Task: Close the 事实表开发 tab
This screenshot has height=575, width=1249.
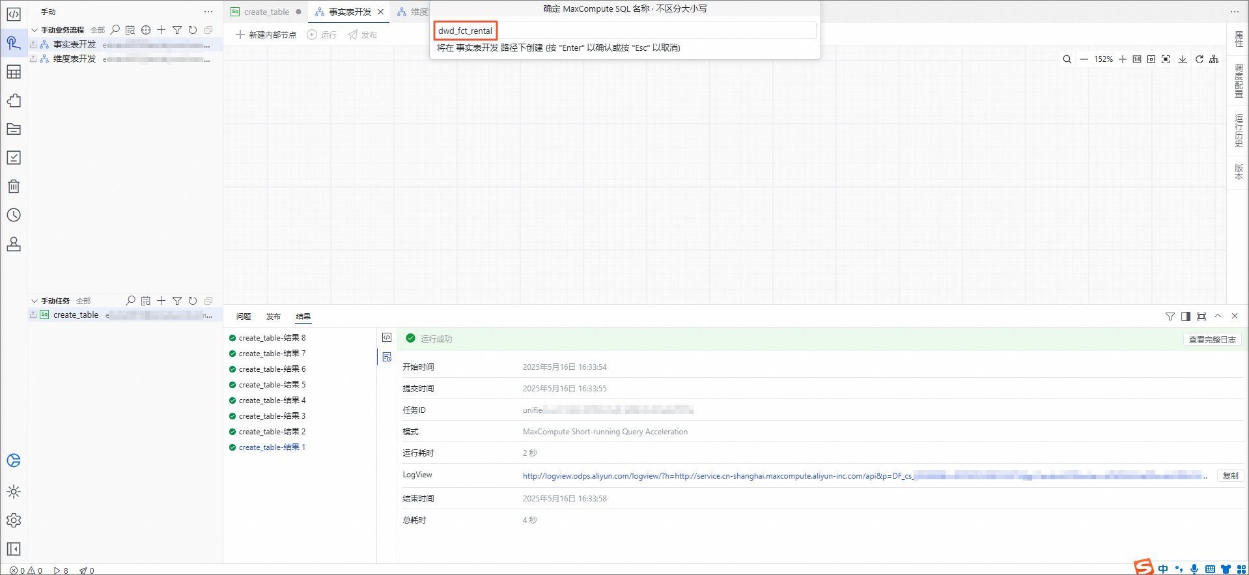Action: [x=380, y=12]
